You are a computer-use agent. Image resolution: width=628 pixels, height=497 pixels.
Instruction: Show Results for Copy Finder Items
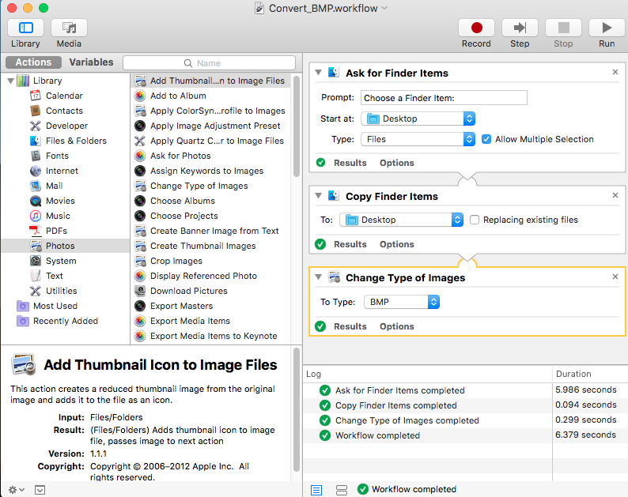tap(350, 244)
